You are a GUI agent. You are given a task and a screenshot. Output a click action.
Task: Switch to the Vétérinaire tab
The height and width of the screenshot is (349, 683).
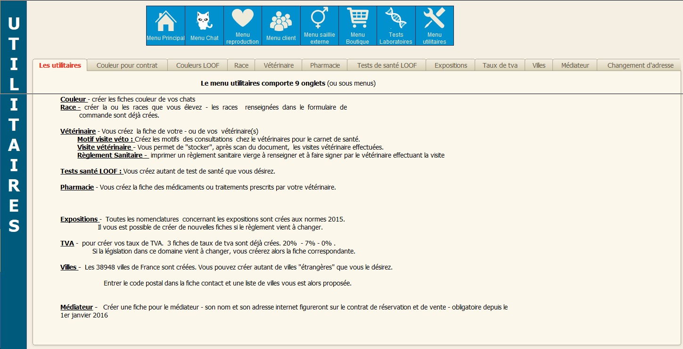(x=278, y=65)
